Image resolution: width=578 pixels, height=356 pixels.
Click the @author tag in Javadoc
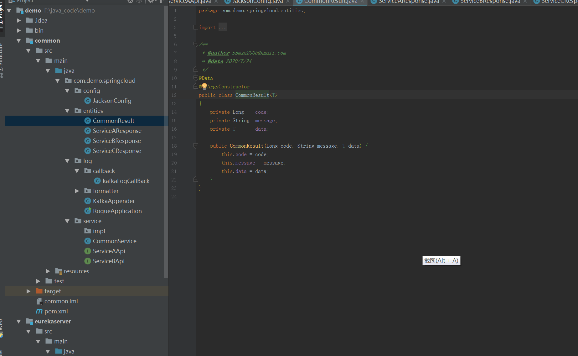pos(219,53)
